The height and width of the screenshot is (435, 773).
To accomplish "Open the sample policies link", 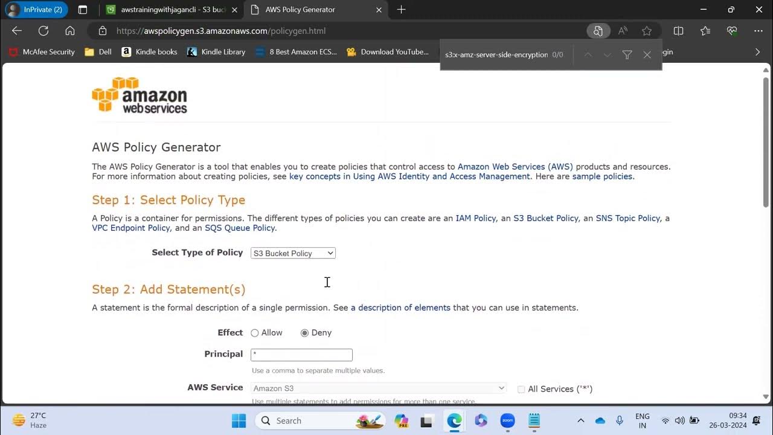I will coord(602,176).
